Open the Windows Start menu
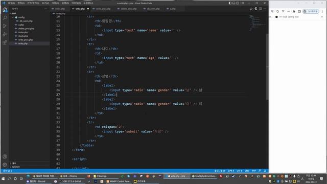327x184 pixels. click(3, 179)
